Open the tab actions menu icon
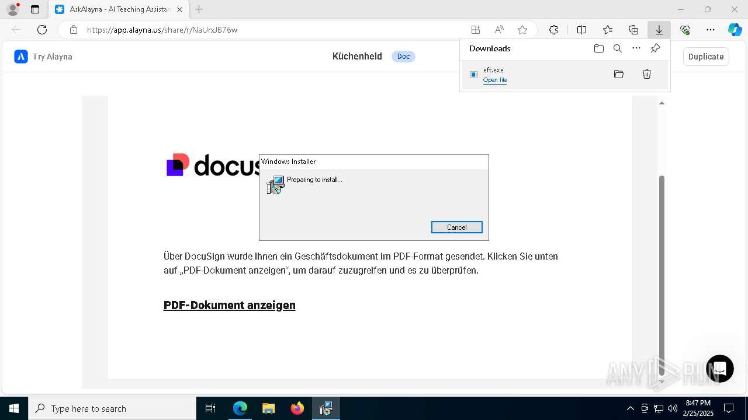748x420 pixels. (35, 9)
